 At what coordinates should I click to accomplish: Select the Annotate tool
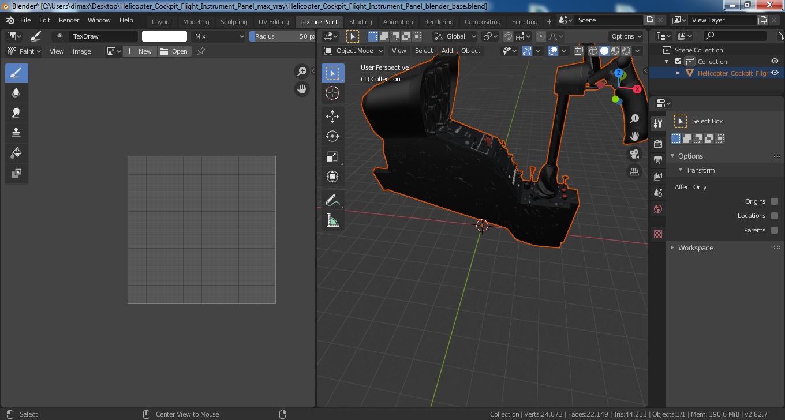[x=332, y=200]
